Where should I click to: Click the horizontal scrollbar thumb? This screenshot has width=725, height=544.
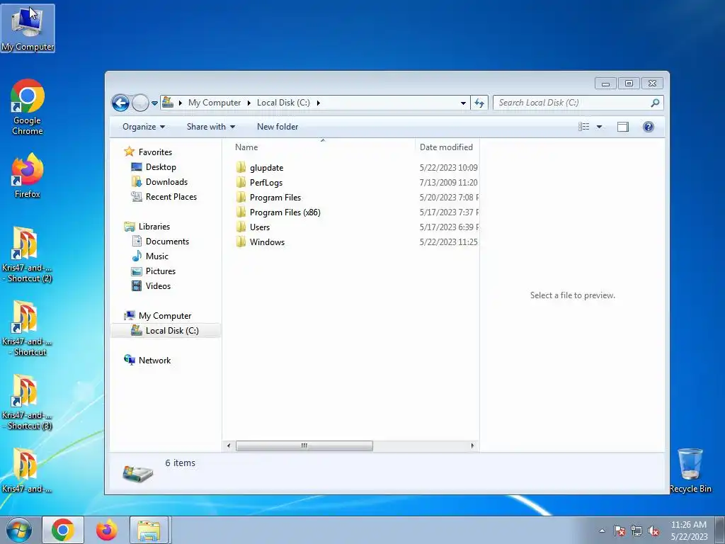(304, 446)
